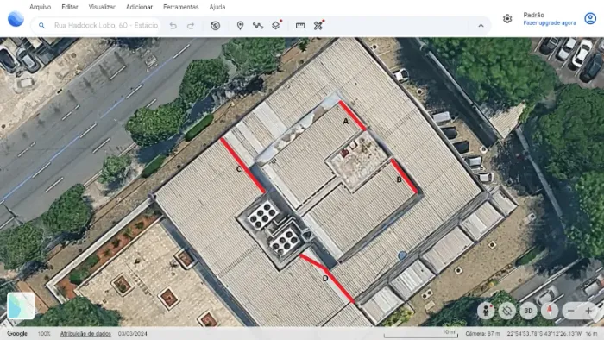This screenshot has height=340, width=604.
Task: Activate Street View pegman
Action: point(486,311)
